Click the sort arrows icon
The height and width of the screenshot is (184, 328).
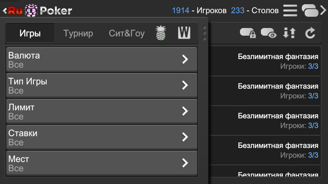pyautogui.click(x=289, y=33)
